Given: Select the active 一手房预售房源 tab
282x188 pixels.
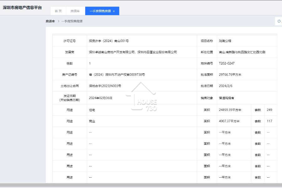Looking at the screenshot, I should (102, 11).
